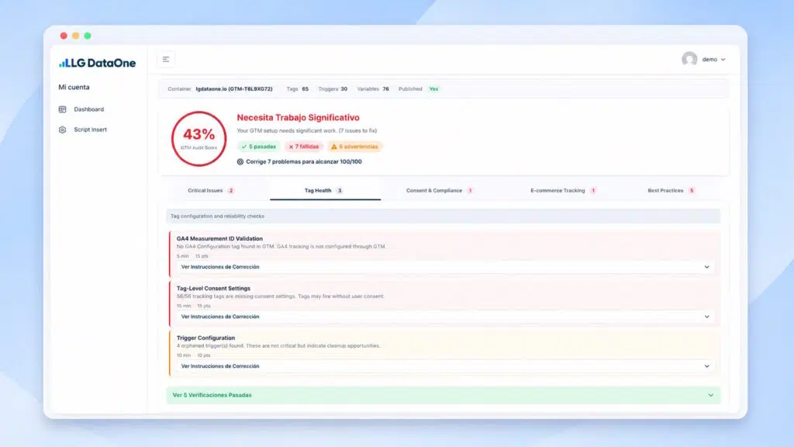Click the target icon beside Corrige 7 problemas
Viewport: 794px width, 447px height.
click(240, 161)
